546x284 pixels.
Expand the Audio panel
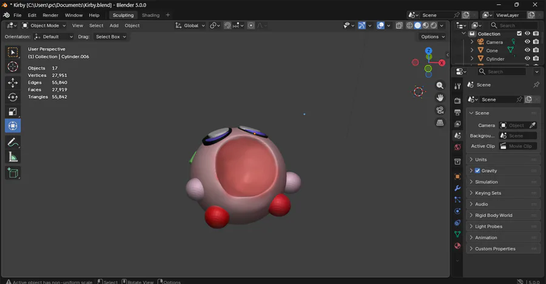503,204
